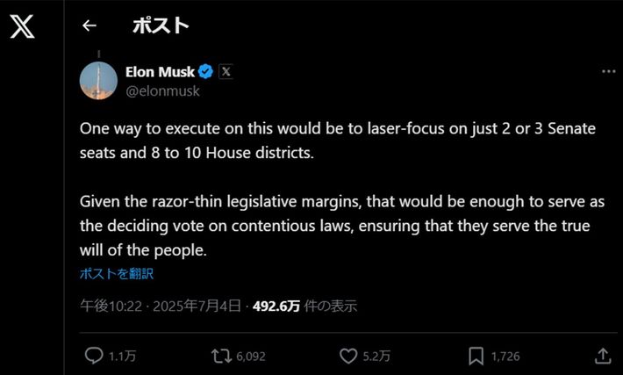Click the X affiliate badge beside the name

(226, 72)
